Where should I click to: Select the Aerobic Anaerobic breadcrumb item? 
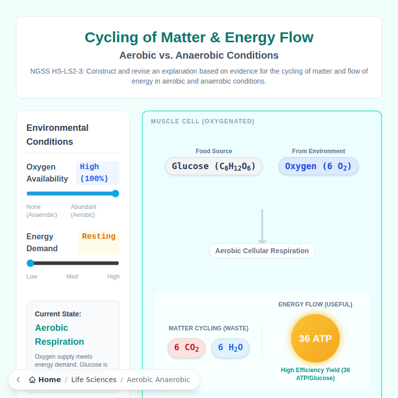point(158,380)
